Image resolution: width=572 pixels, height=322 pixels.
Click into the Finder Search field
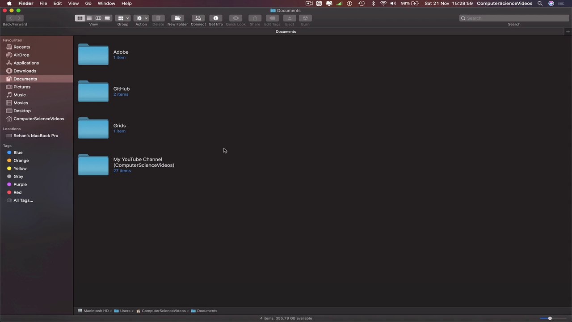click(514, 18)
